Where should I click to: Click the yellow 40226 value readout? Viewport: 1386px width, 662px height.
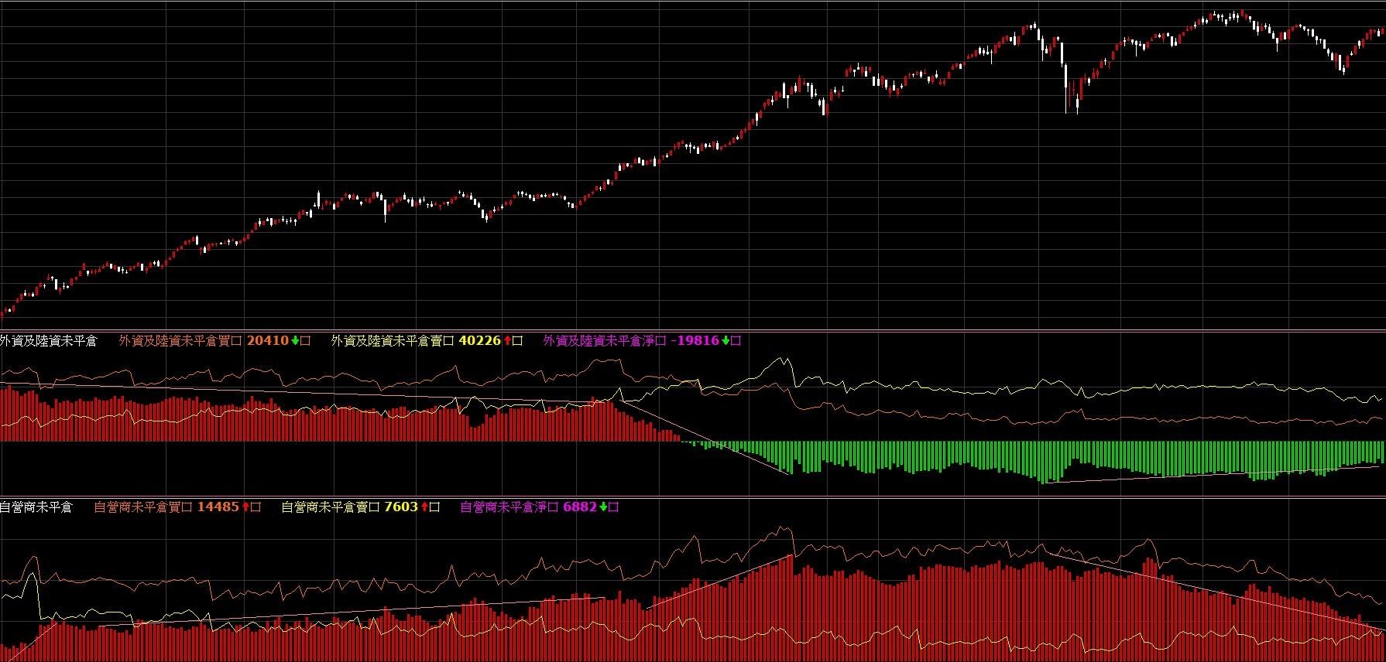479,341
